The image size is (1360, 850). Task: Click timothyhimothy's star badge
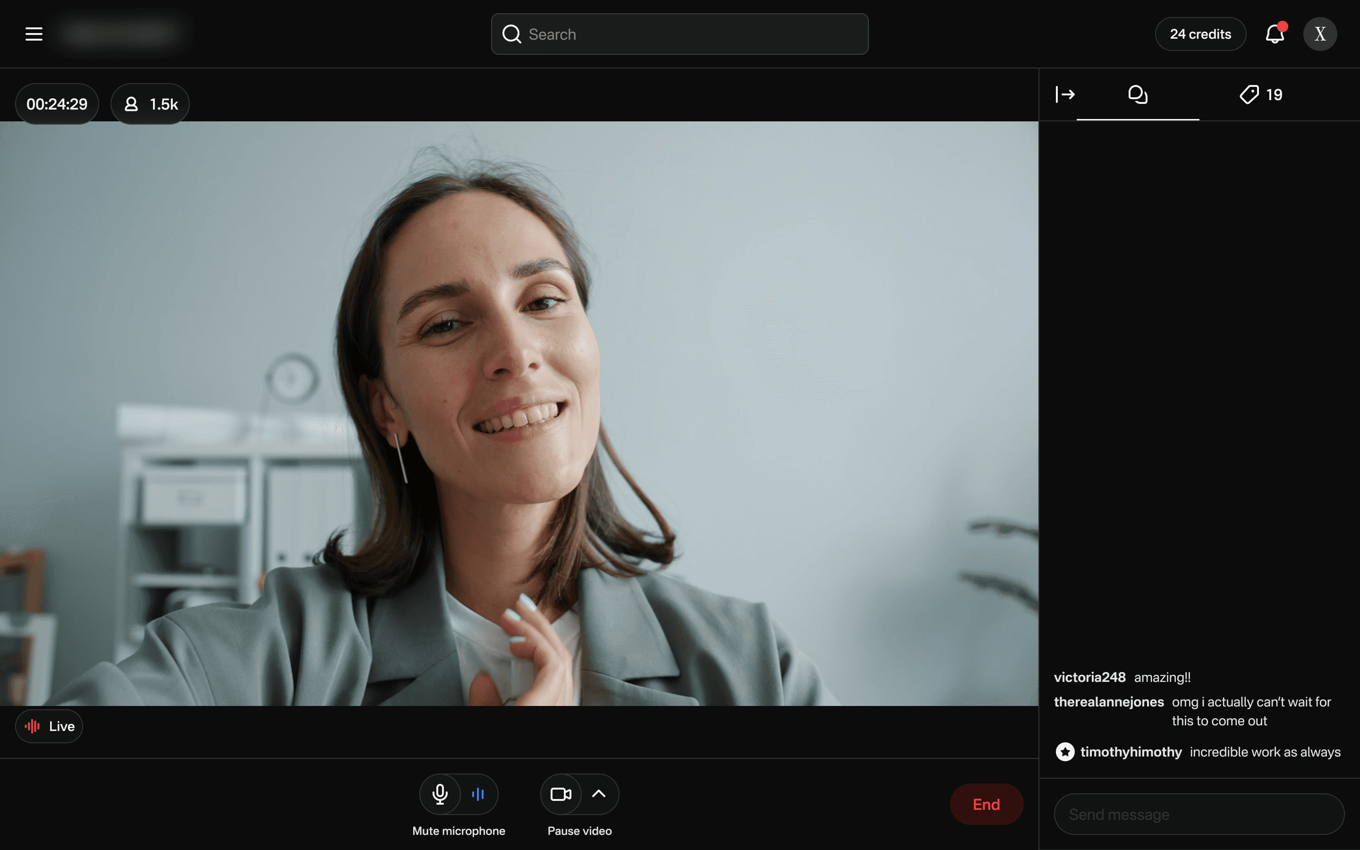coord(1064,752)
